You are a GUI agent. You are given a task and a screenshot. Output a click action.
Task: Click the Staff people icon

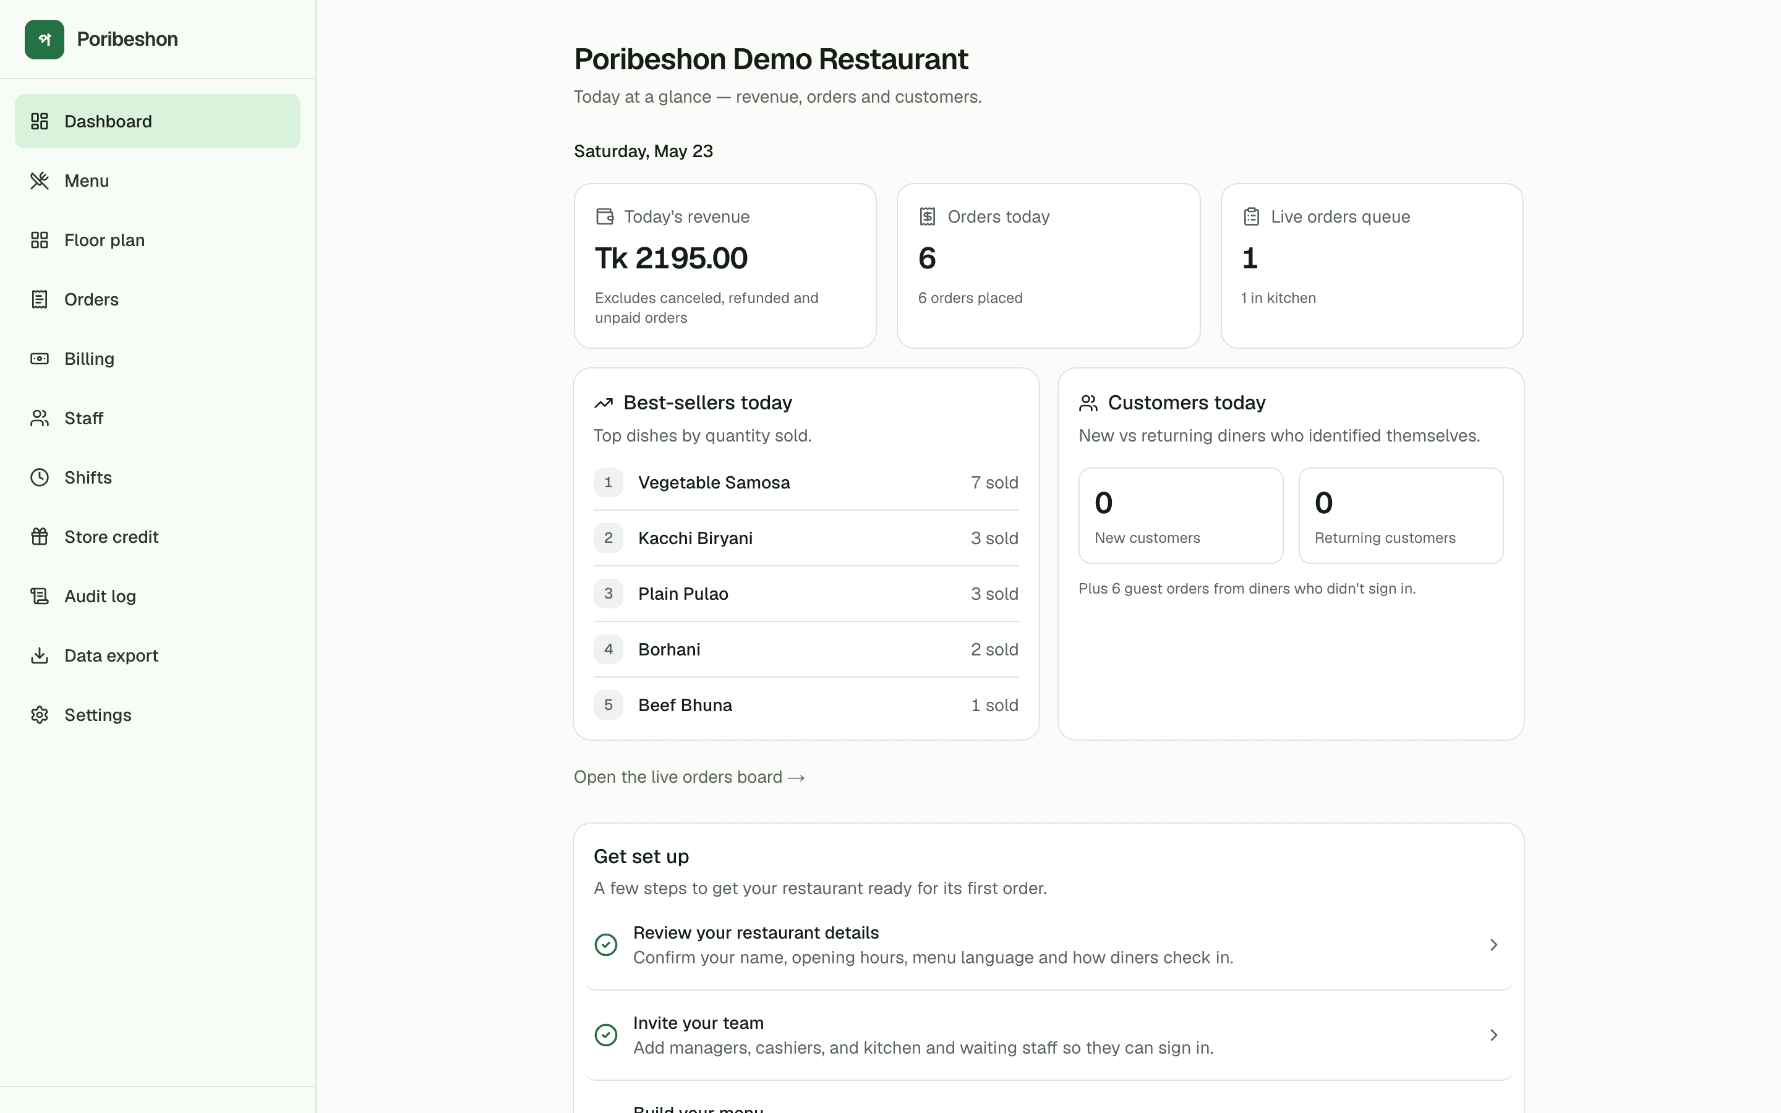pyautogui.click(x=40, y=418)
